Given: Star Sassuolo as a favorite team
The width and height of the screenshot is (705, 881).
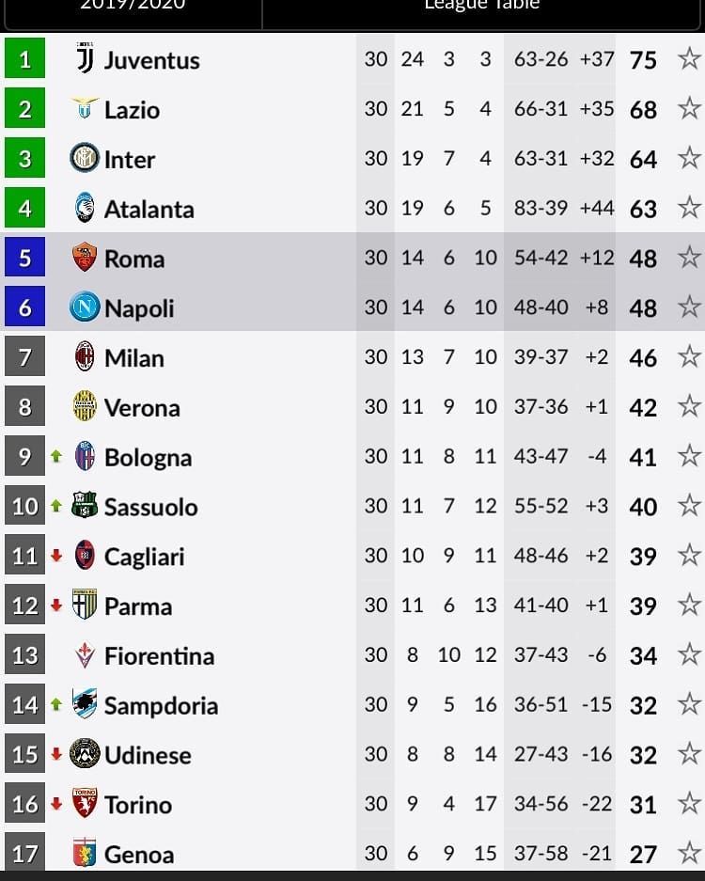Looking at the screenshot, I should (x=689, y=505).
